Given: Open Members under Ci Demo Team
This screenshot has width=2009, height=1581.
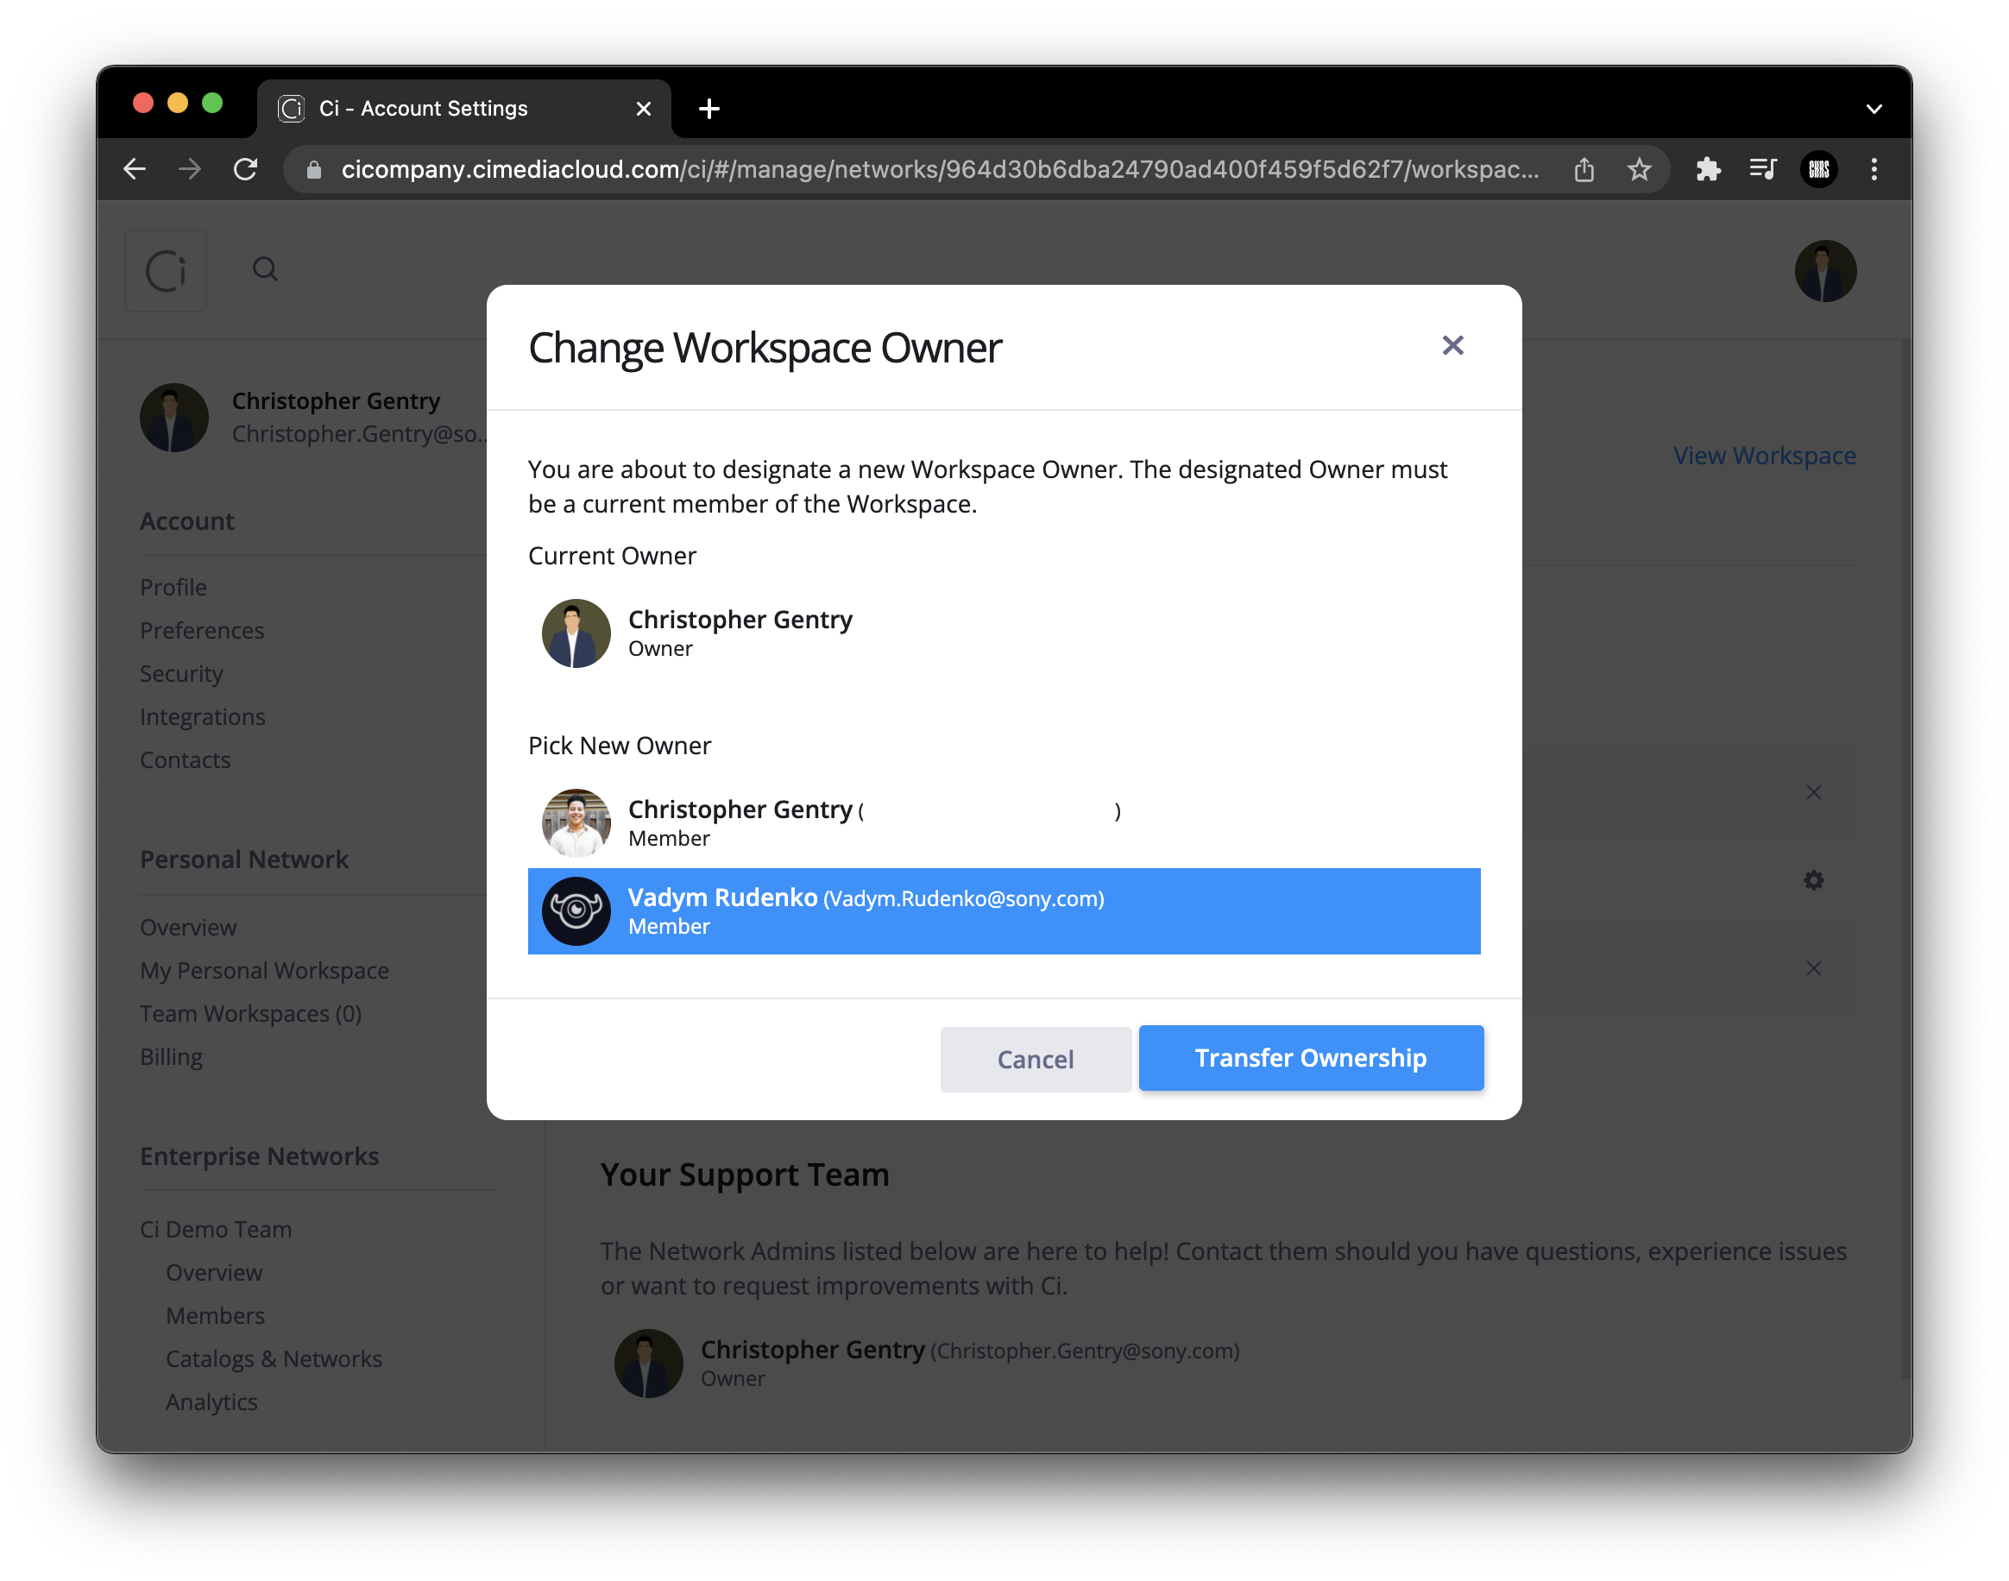Looking at the screenshot, I should click(216, 1315).
